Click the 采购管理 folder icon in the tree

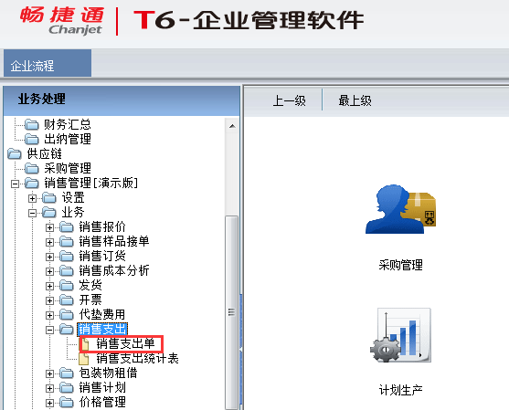tap(31, 168)
